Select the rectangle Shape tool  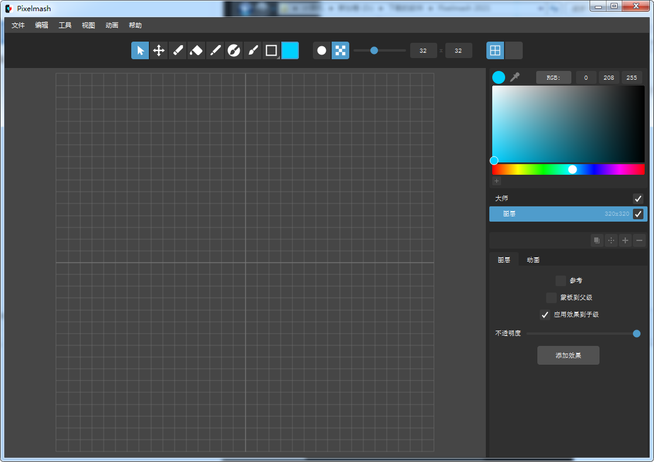(x=271, y=50)
